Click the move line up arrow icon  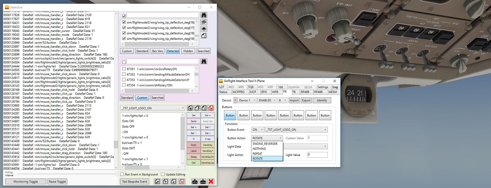(165, 181)
